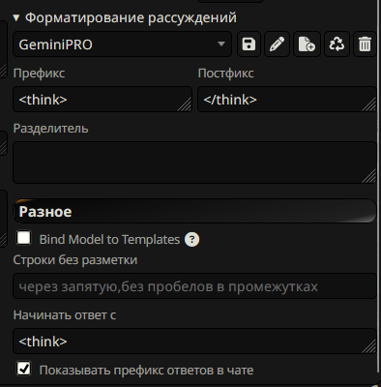Focus the Префикс <think> field
This screenshot has width=381, height=387.
click(x=103, y=100)
